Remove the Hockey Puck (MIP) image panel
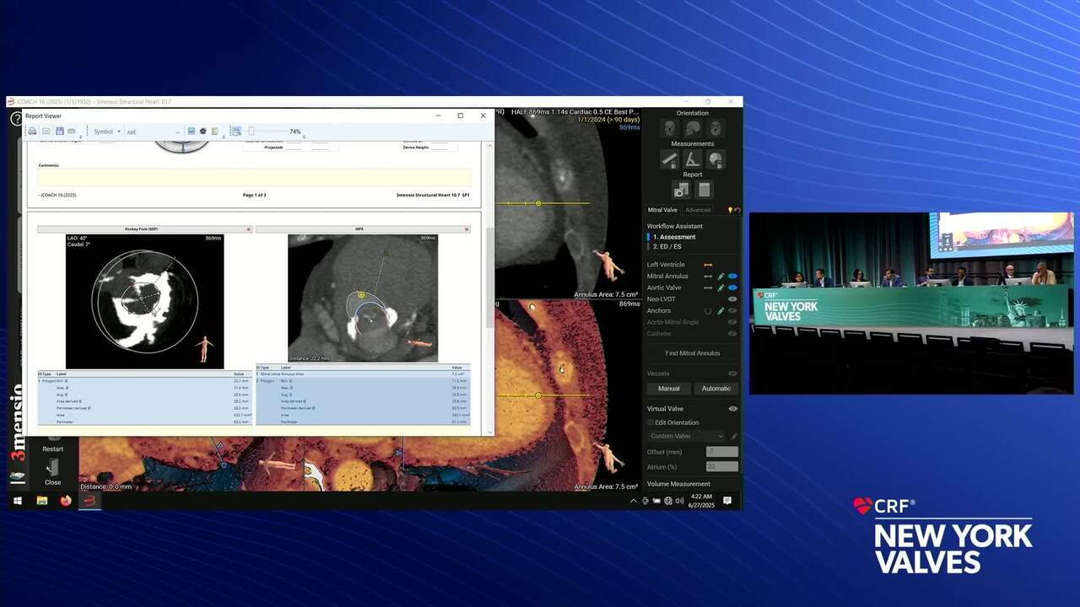The height and width of the screenshot is (607, 1080). 249,229
